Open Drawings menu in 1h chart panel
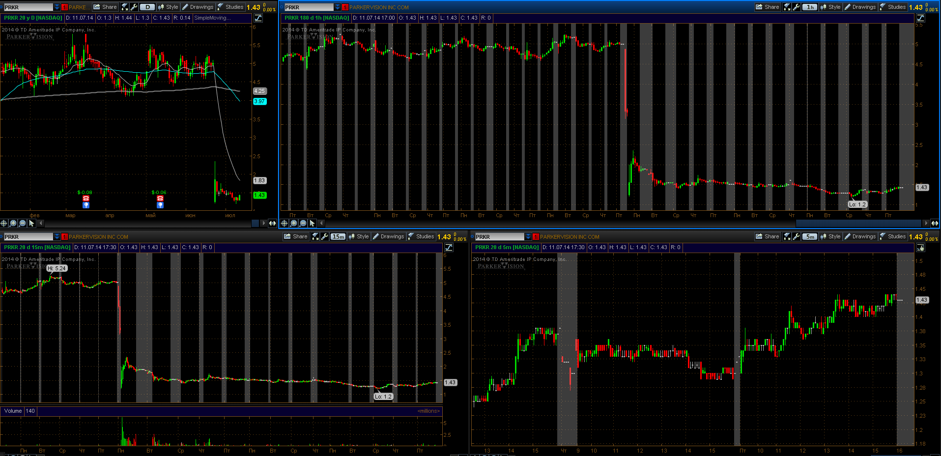Viewport: 941px width, 456px height. pyautogui.click(x=860, y=7)
